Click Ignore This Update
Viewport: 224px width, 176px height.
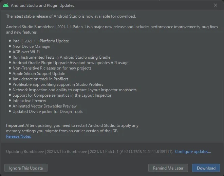(26, 168)
